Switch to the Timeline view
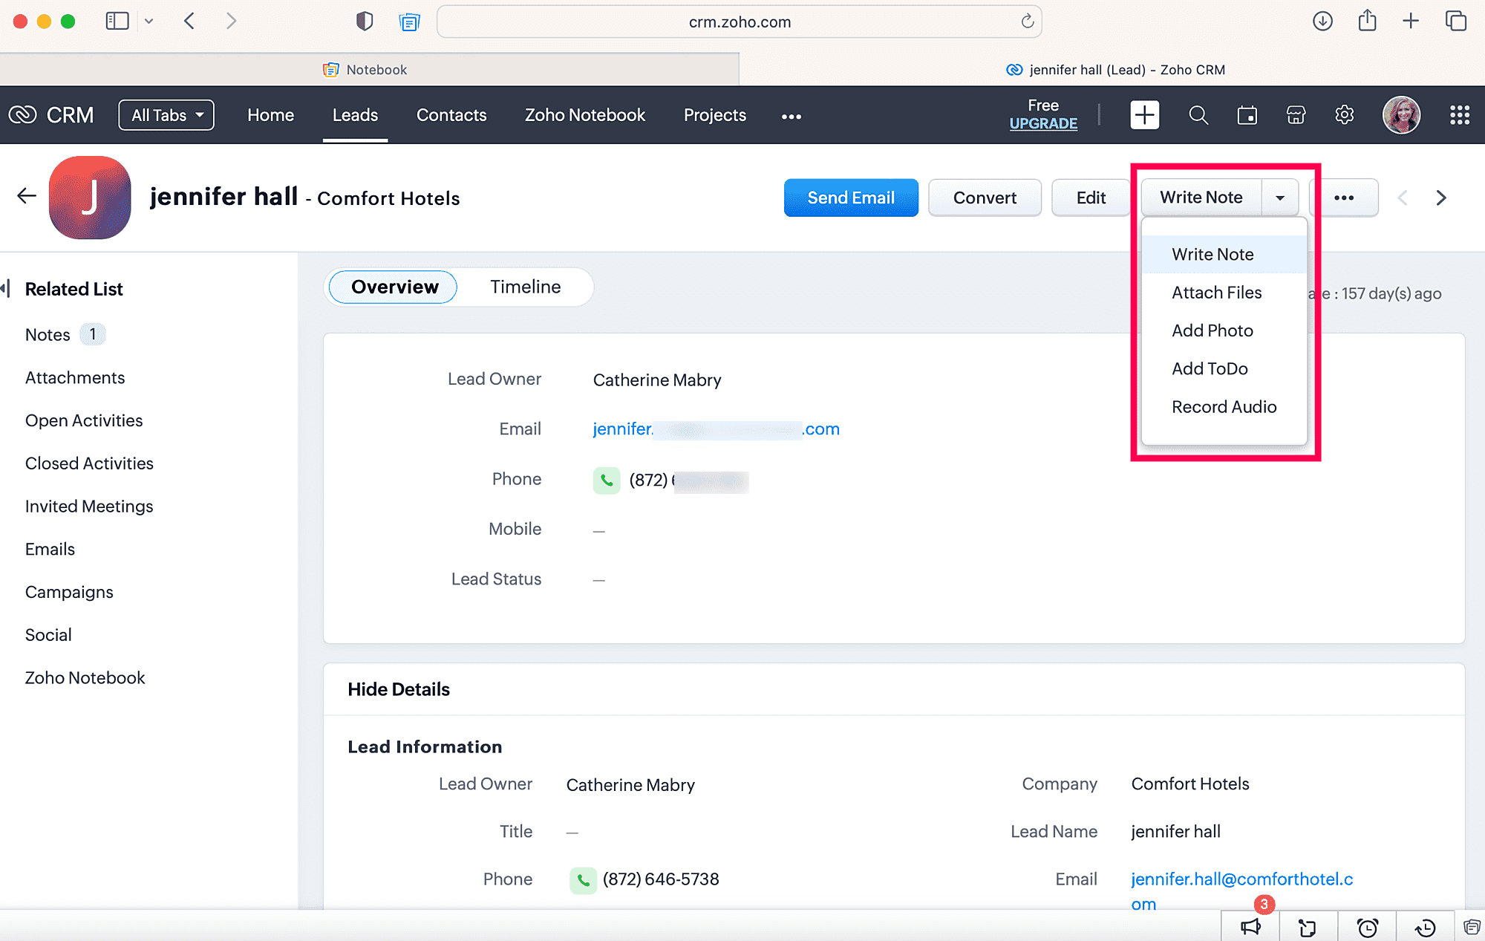This screenshot has width=1485, height=941. tap(525, 287)
